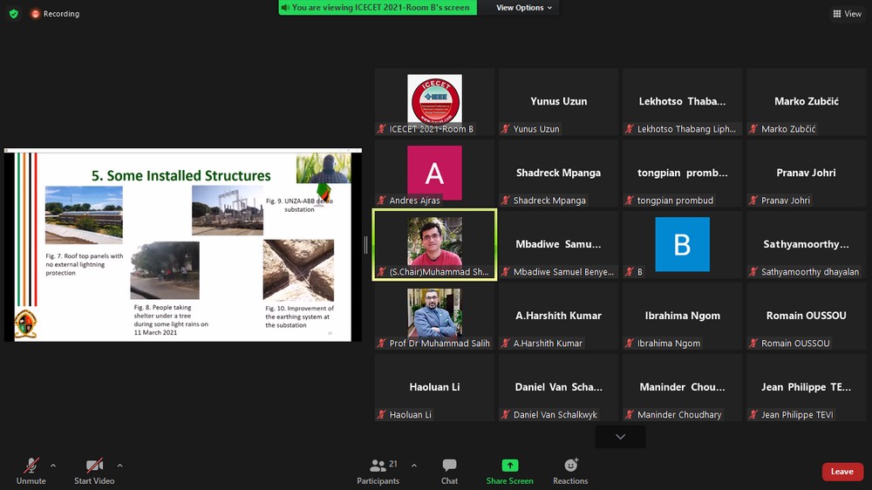The width and height of the screenshot is (872, 490).
Task: Expand audio options arrow beside Unmute
Action: (53, 466)
